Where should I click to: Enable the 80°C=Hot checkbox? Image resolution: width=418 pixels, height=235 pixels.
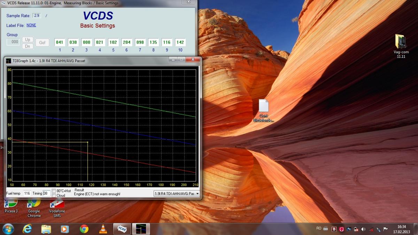[x=54, y=191]
